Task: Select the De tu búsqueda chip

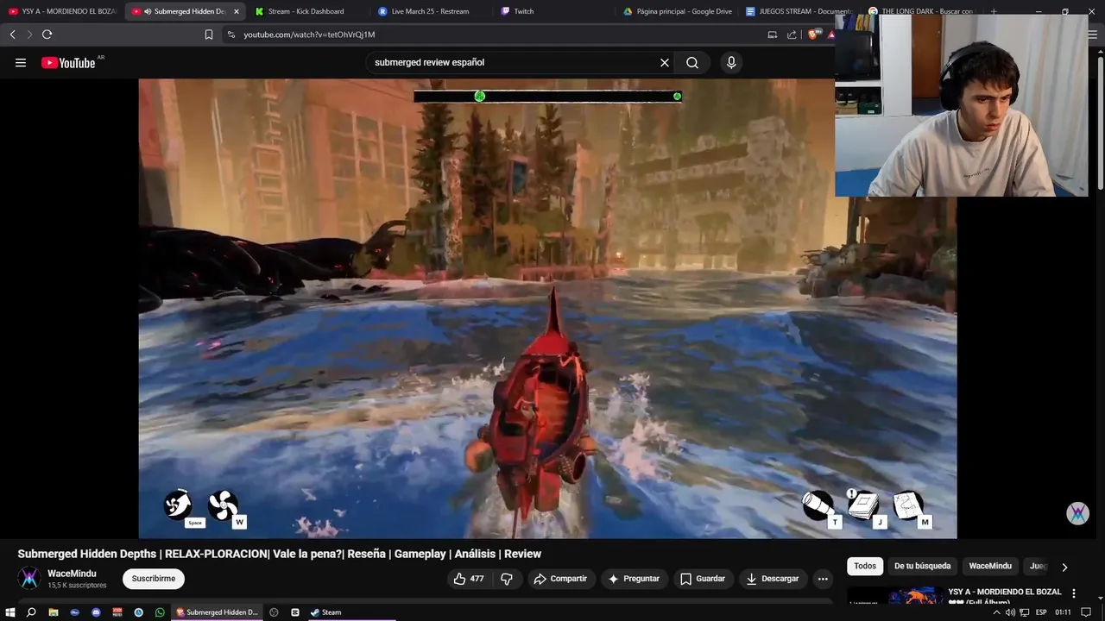Action: (922, 566)
